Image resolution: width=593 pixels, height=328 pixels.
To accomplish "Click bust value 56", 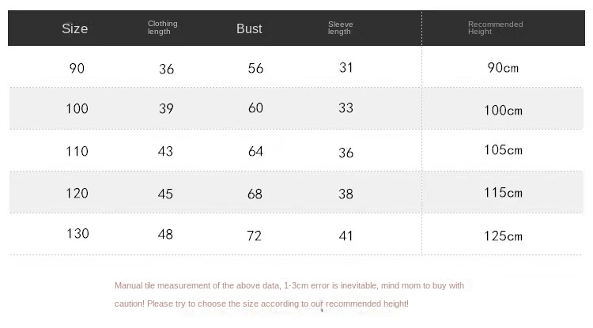I will (255, 69).
